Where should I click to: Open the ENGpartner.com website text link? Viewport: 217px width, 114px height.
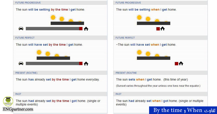coord(18,109)
